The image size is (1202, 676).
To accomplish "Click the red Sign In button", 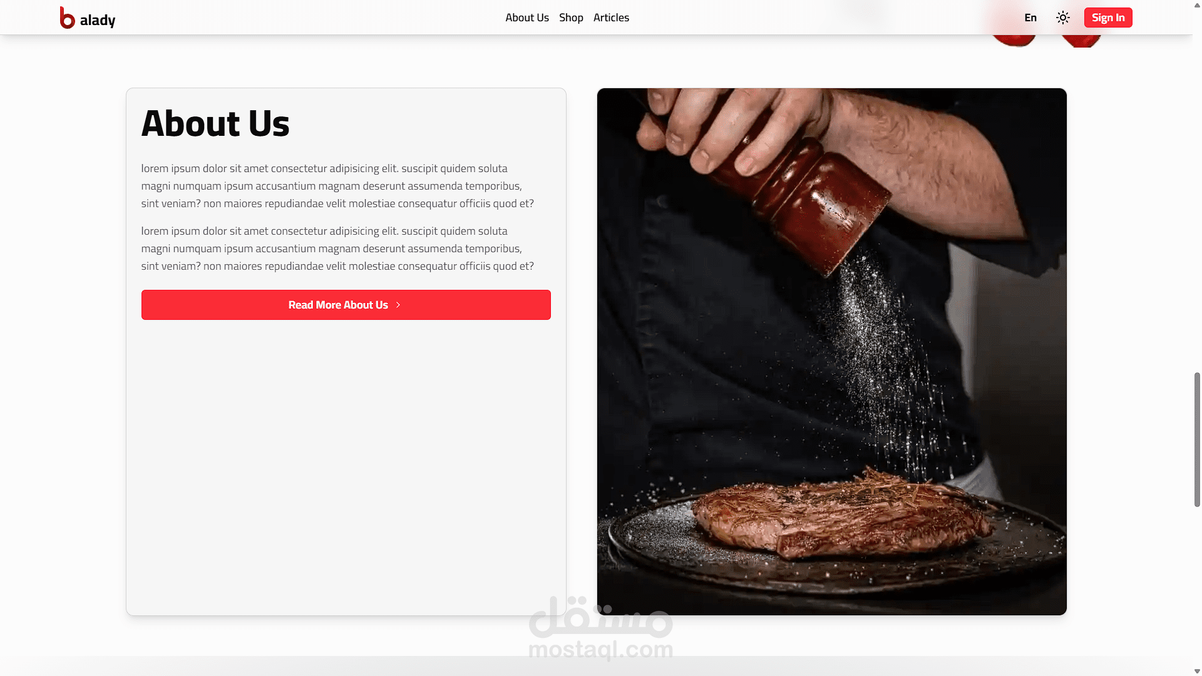I will pos(1108,18).
